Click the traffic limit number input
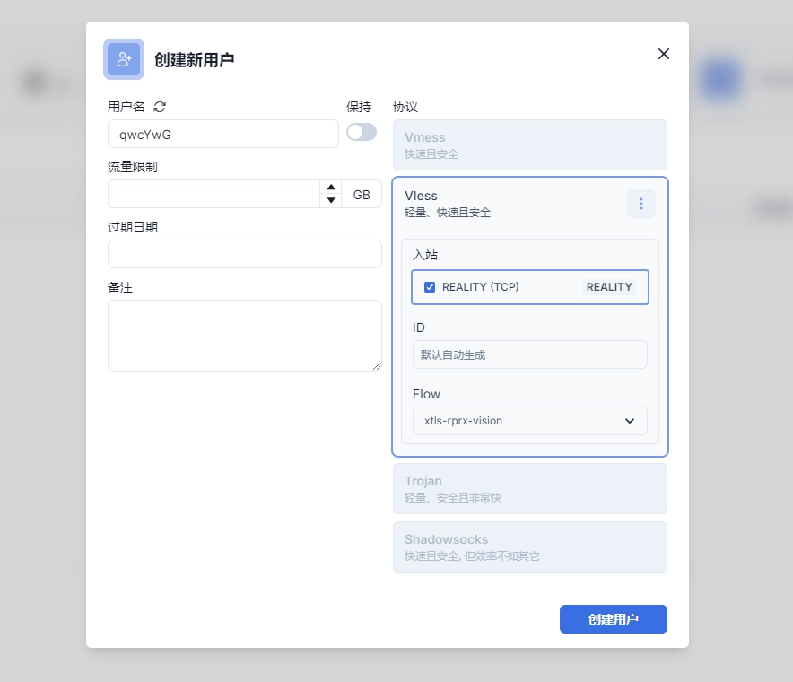The width and height of the screenshot is (793, 682). tap(213, 194)
